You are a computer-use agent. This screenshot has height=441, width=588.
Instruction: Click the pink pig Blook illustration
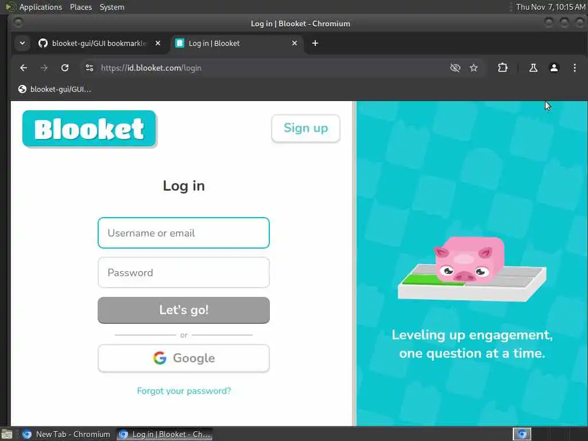click(469, 260)
